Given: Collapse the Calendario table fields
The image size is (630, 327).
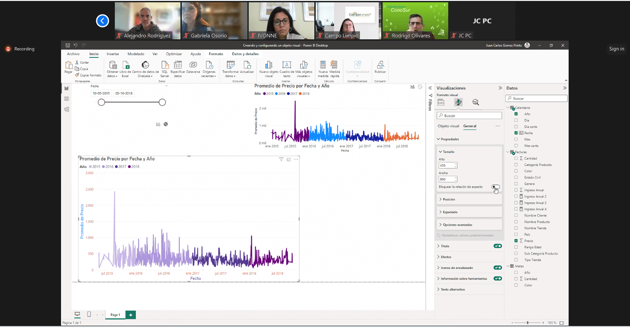Looking at the screenshot, I should 508,108.
